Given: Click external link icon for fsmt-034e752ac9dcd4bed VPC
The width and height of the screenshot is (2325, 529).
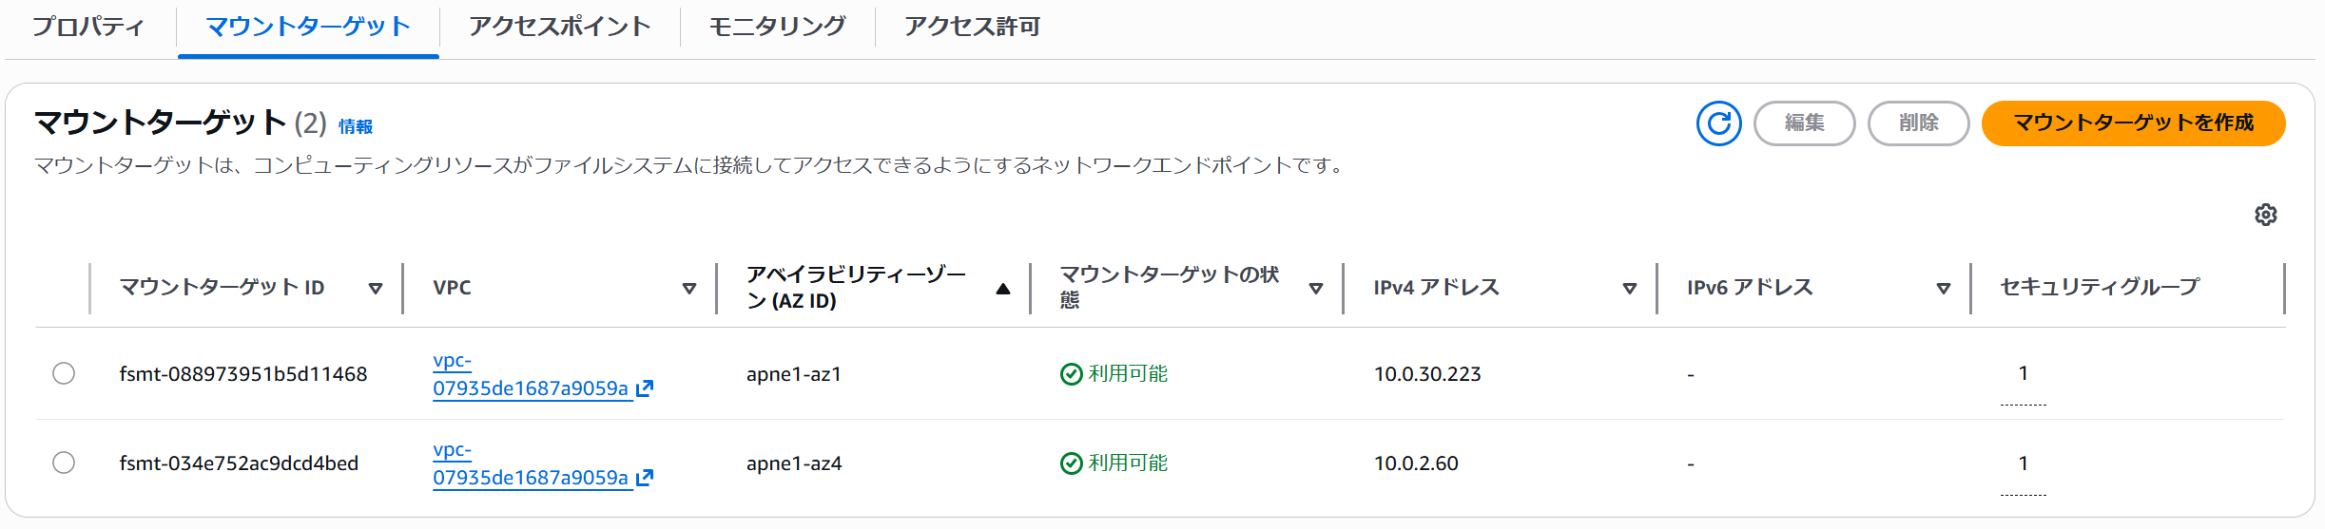Looking at the screenshot, I should click(x=645, y=478).
